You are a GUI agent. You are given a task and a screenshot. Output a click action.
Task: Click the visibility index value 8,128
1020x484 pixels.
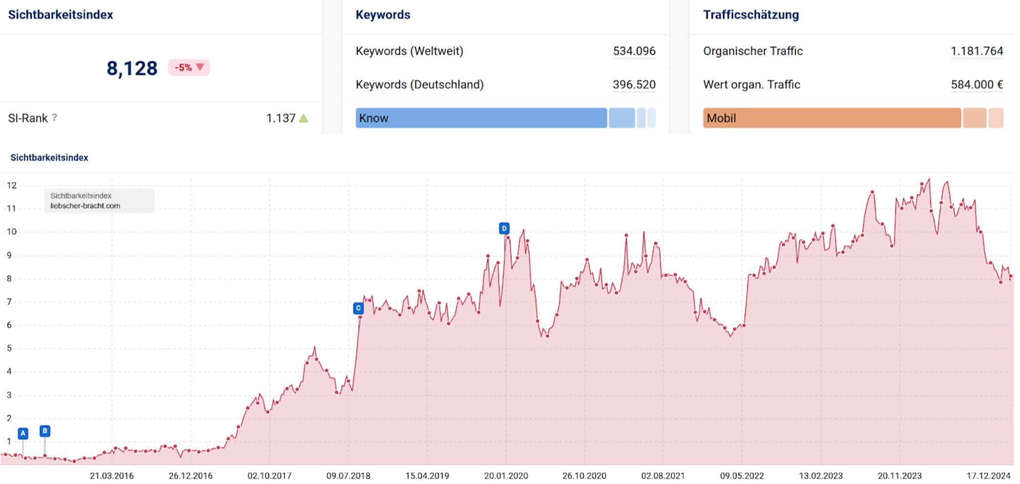coord(132,68)
